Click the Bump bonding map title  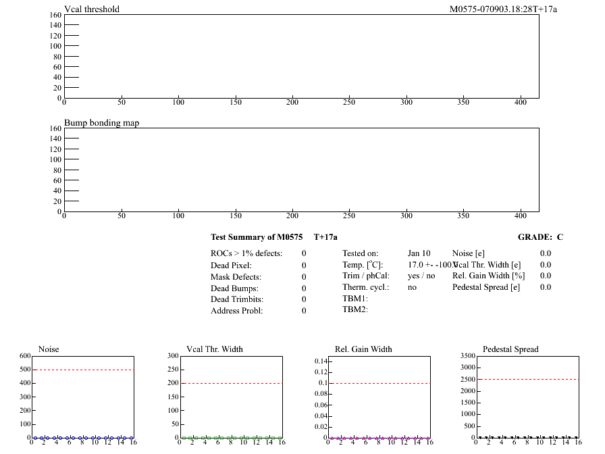click(x=101, y=123)
